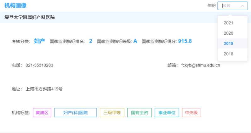The width and height of the screenshot is (251, 133).
Task: Choose the highlighted 2019 year option
Action: pos(232,43)
